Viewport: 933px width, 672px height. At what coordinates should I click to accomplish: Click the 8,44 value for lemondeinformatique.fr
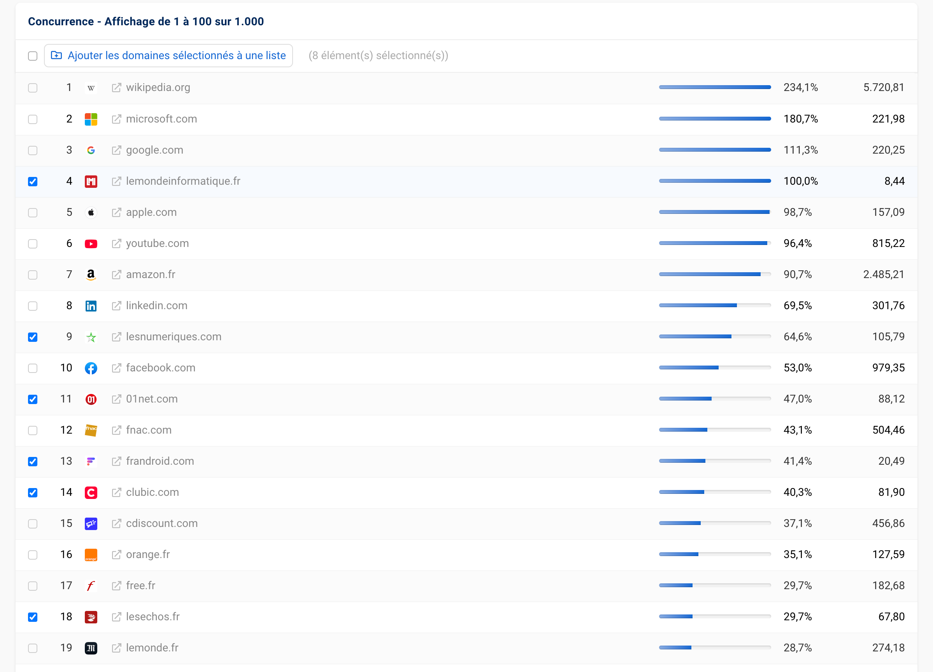tap(894, 181)
